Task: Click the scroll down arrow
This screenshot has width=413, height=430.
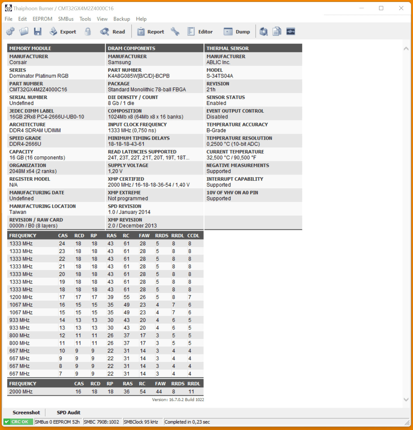Action: point(406,399)
